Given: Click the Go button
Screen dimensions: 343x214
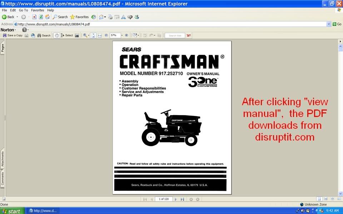Looking at the screenshot, I should [337, 24].
